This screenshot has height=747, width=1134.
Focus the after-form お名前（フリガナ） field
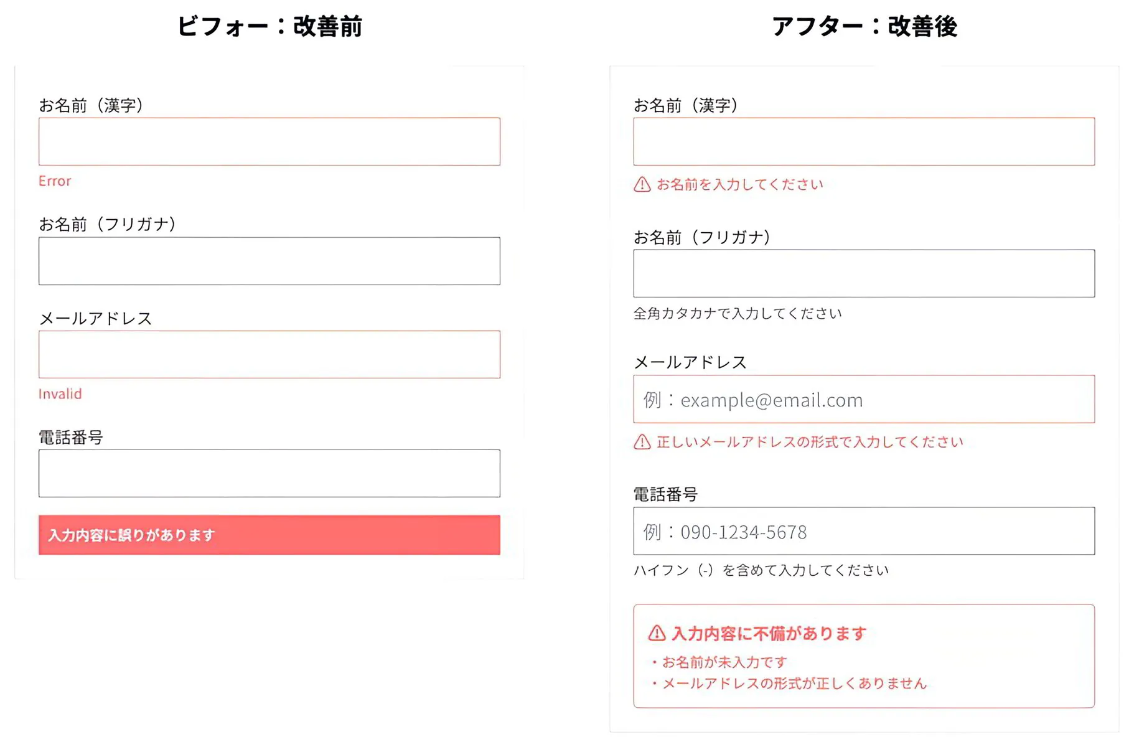[863, 273]
